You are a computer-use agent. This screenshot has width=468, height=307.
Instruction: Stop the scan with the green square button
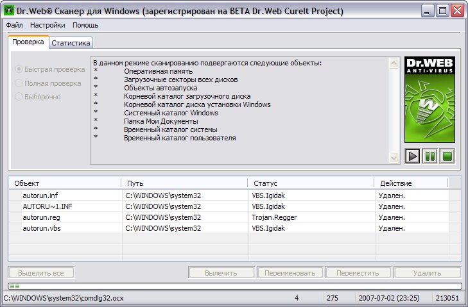click(x=447, y=156)
